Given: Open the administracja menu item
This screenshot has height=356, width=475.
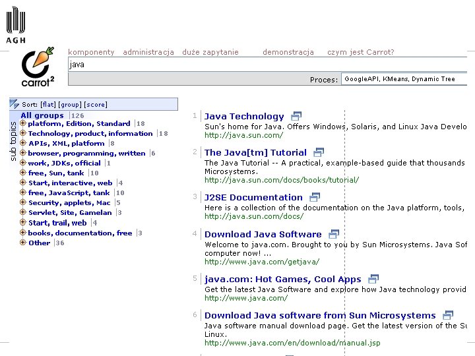Looking at the screenshot, I should 148,52.
